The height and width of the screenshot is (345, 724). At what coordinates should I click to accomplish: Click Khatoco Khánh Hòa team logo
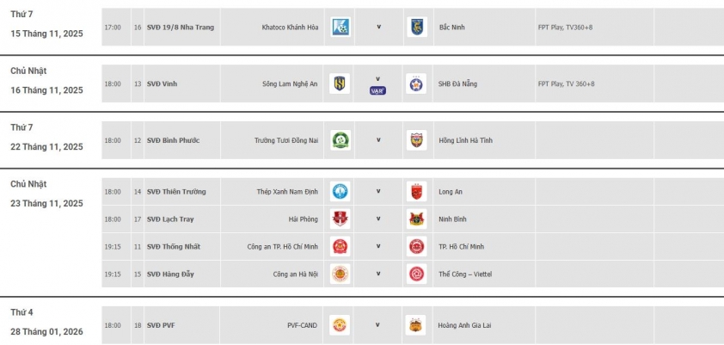341,27
